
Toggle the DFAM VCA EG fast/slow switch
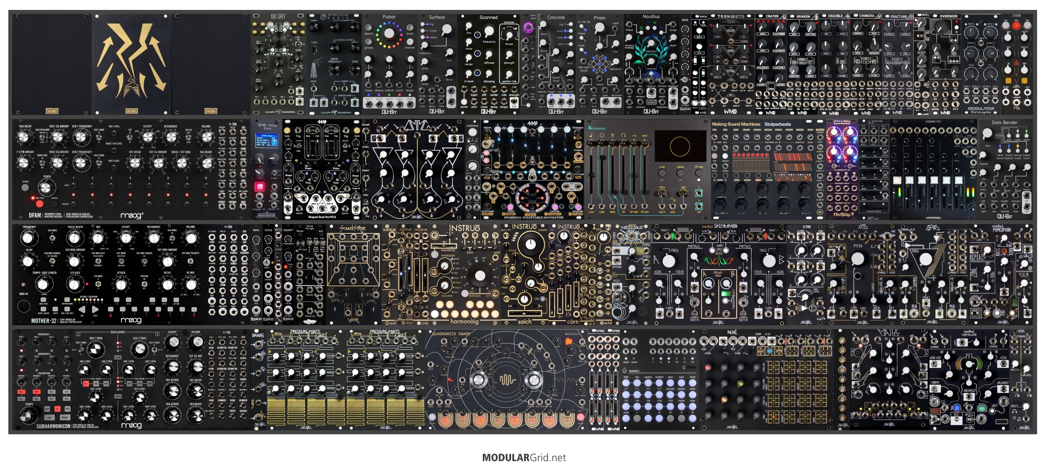coord(189,138)
